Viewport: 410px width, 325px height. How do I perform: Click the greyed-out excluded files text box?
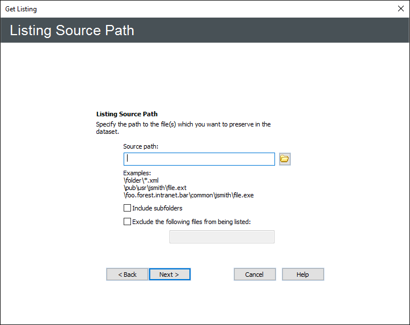pyautogui.click(x=222, y=237)
